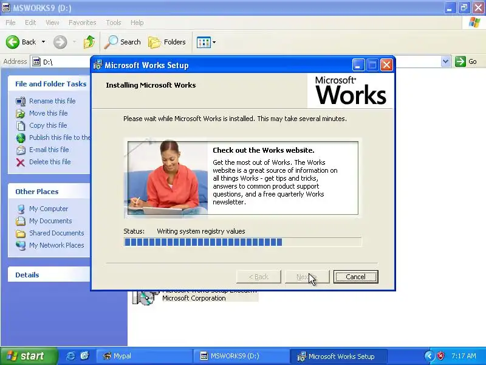Open Shared Documents in Other Places
The width and height of the screenshot is (486, 365).
(56, 233)
